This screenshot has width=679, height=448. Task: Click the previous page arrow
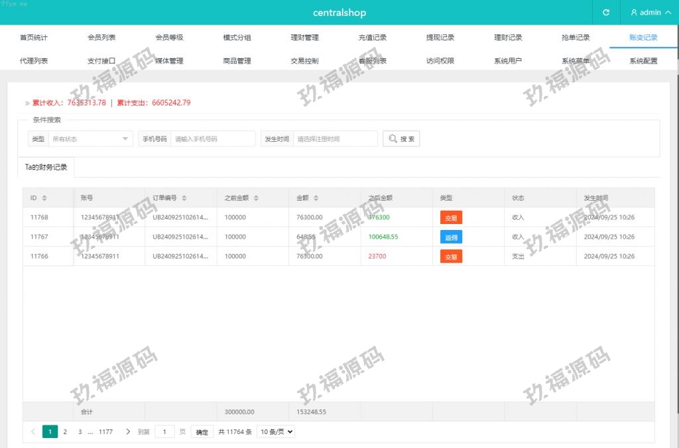pos(33,431)
